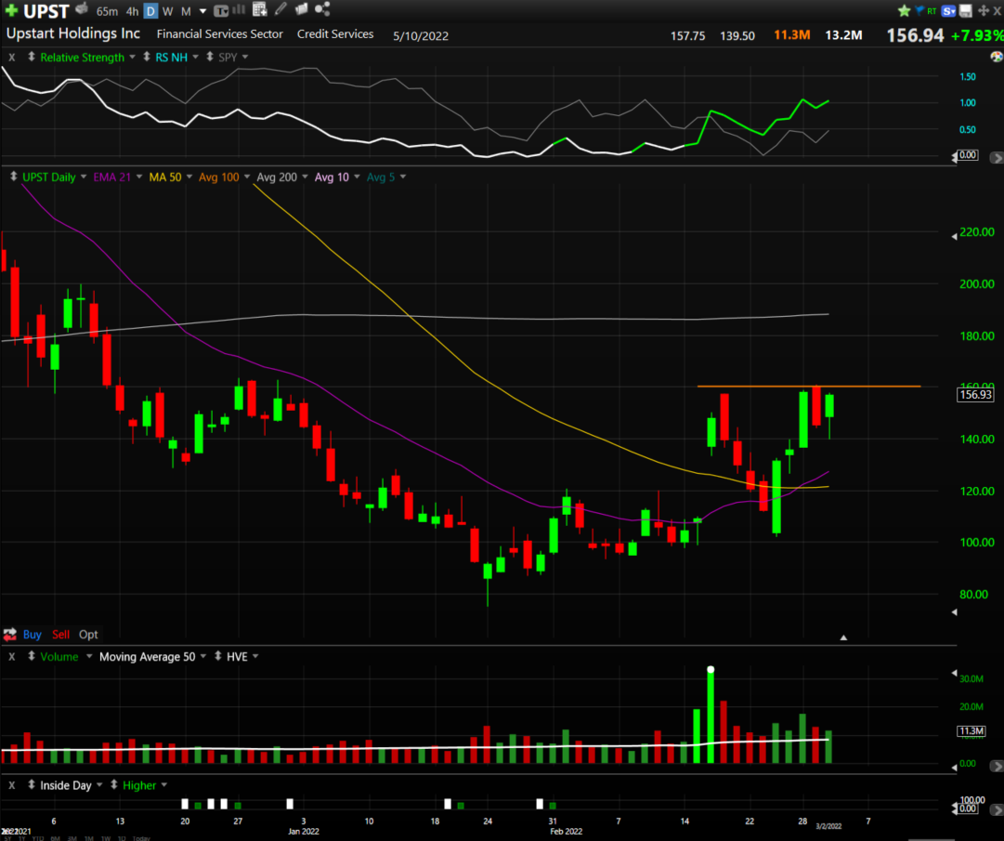Click the scroll arrow in Volume scale
The height and width of the screenshot is (841, 1004).
(997, 766)
